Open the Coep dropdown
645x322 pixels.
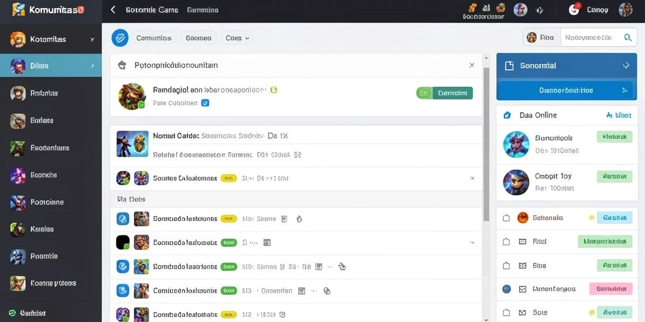pos(237,38)
